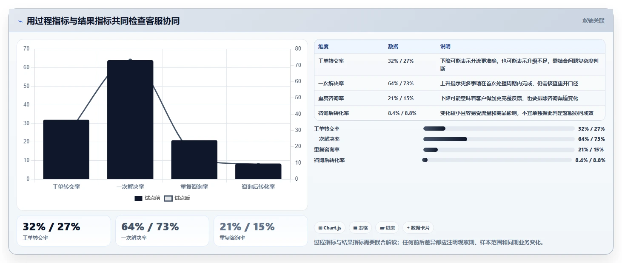Click the 咨询后转化率 bar in the chart
This screenshot has height=263, width=622.
click(258, 171)
